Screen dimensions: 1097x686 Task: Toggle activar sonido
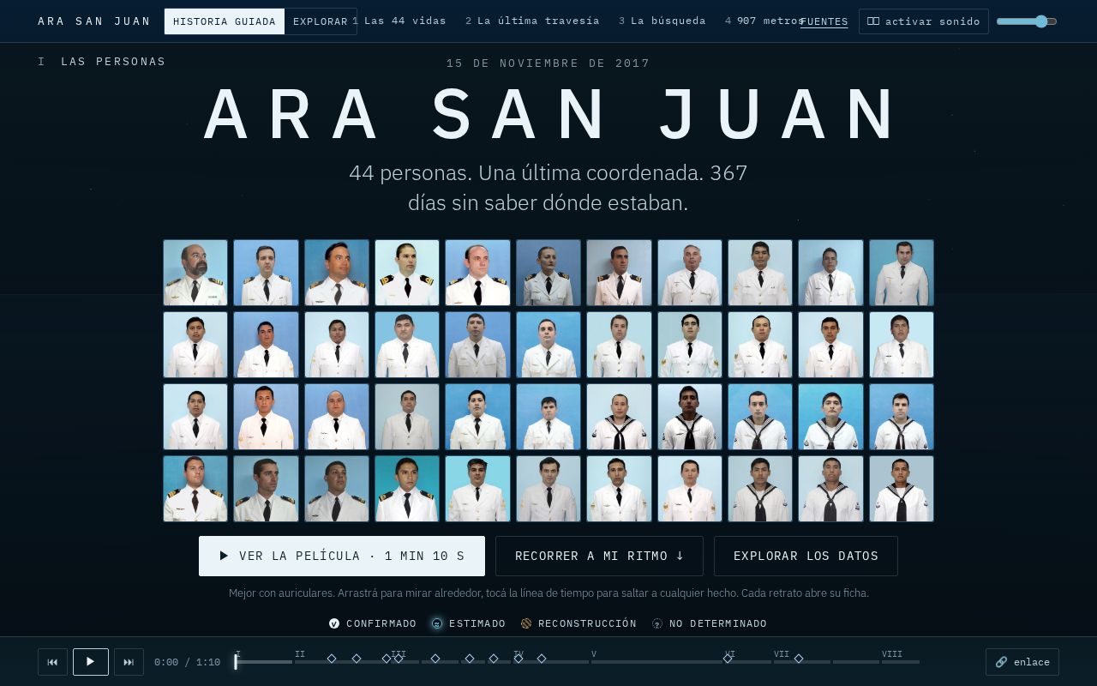point(924,21)
